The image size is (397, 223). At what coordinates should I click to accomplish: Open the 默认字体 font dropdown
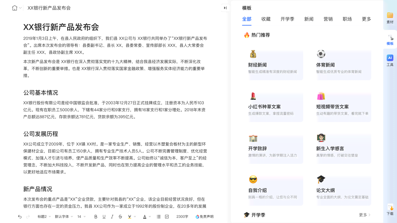click(x=64, y=216)
